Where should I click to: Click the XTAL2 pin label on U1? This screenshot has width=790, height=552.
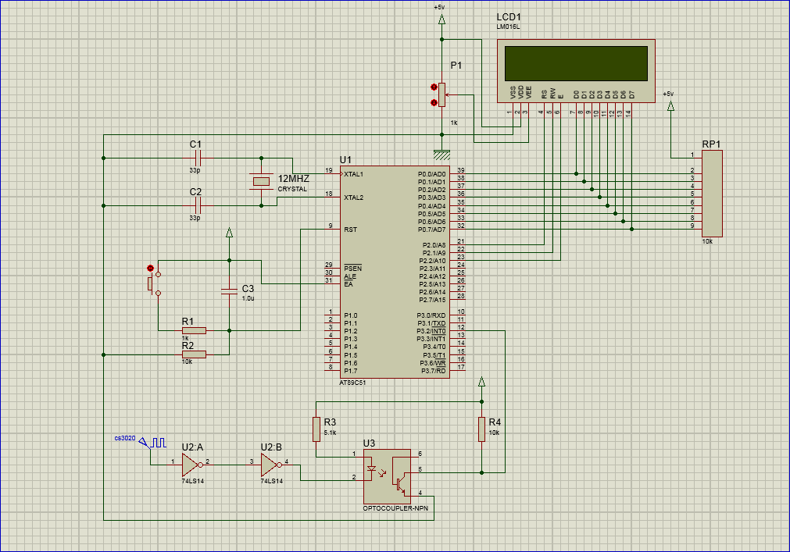click(354, 198)
